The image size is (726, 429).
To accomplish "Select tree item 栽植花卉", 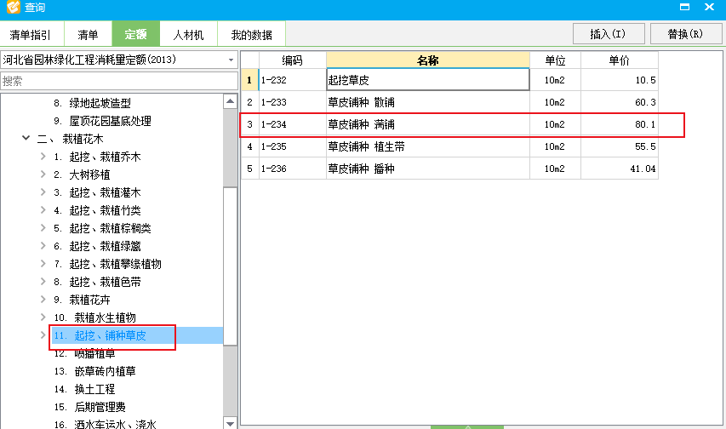I will (82, 300).
